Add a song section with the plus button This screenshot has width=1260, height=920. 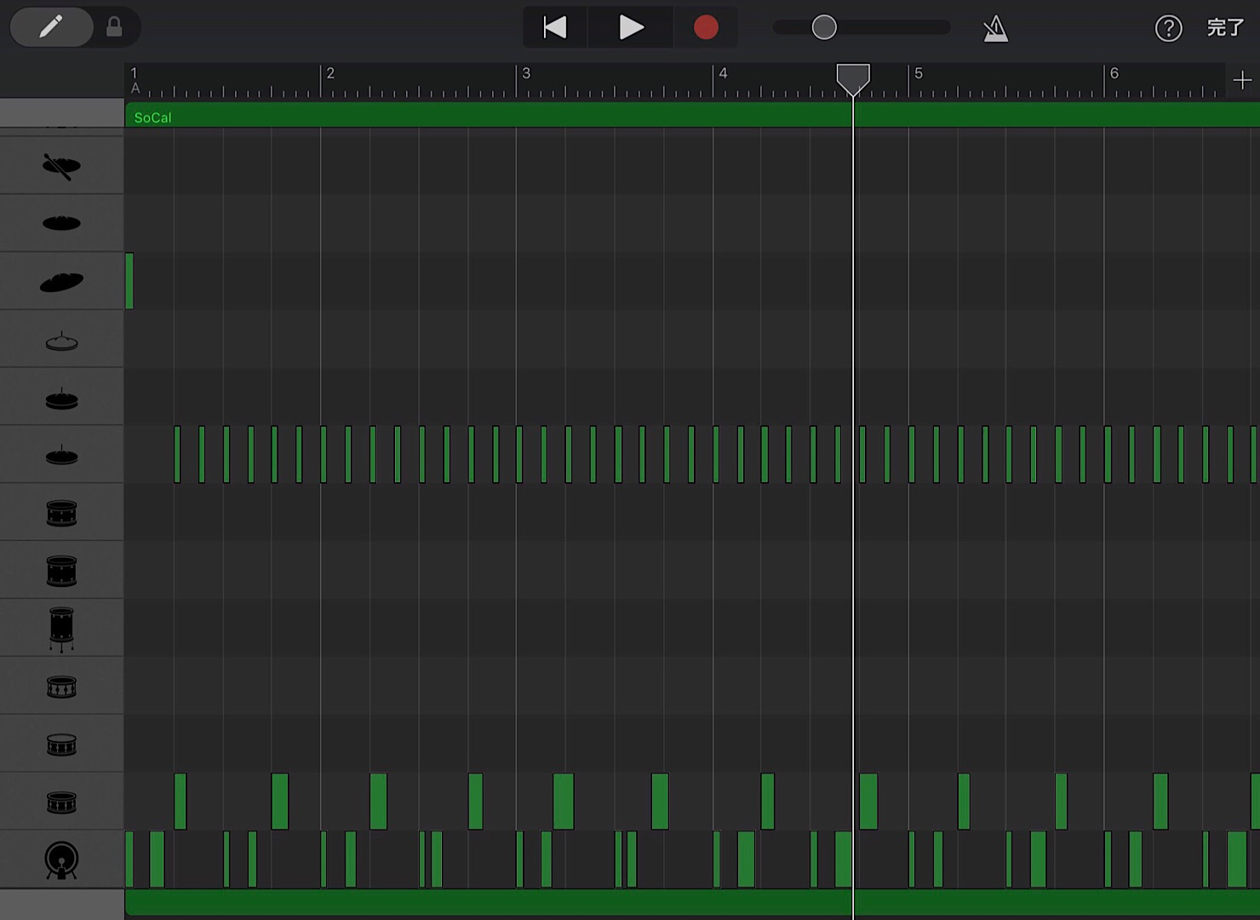pos(1242,80)
